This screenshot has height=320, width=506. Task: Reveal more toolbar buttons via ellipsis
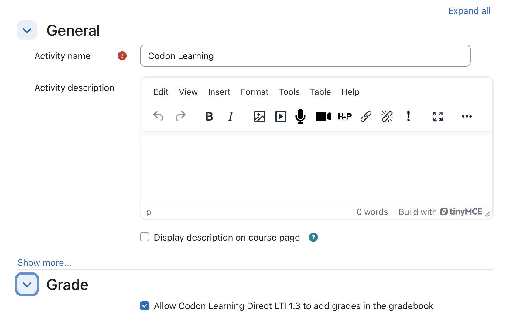point(467,116)
